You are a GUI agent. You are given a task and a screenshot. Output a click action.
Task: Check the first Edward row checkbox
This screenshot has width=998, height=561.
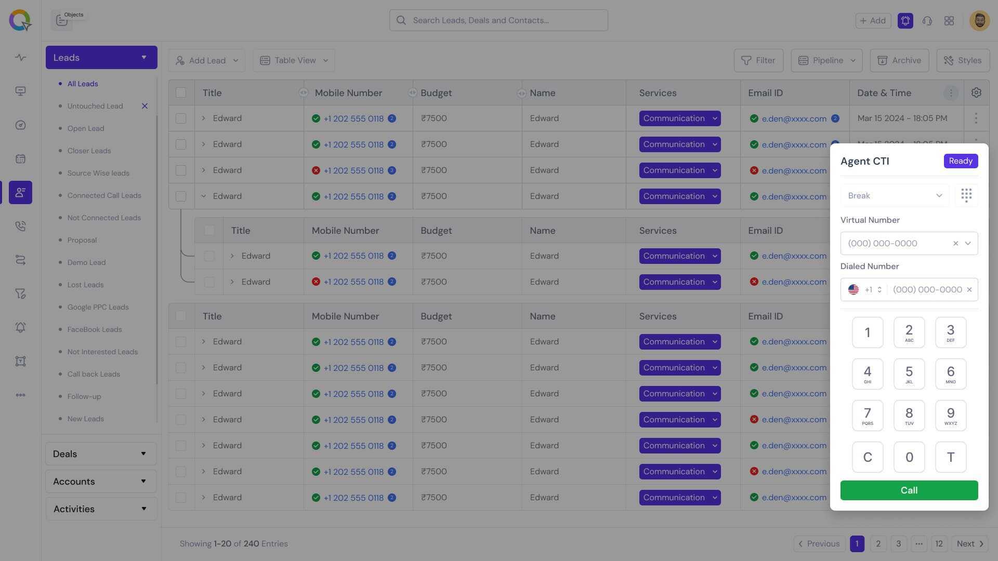click(x=181, y=118)
